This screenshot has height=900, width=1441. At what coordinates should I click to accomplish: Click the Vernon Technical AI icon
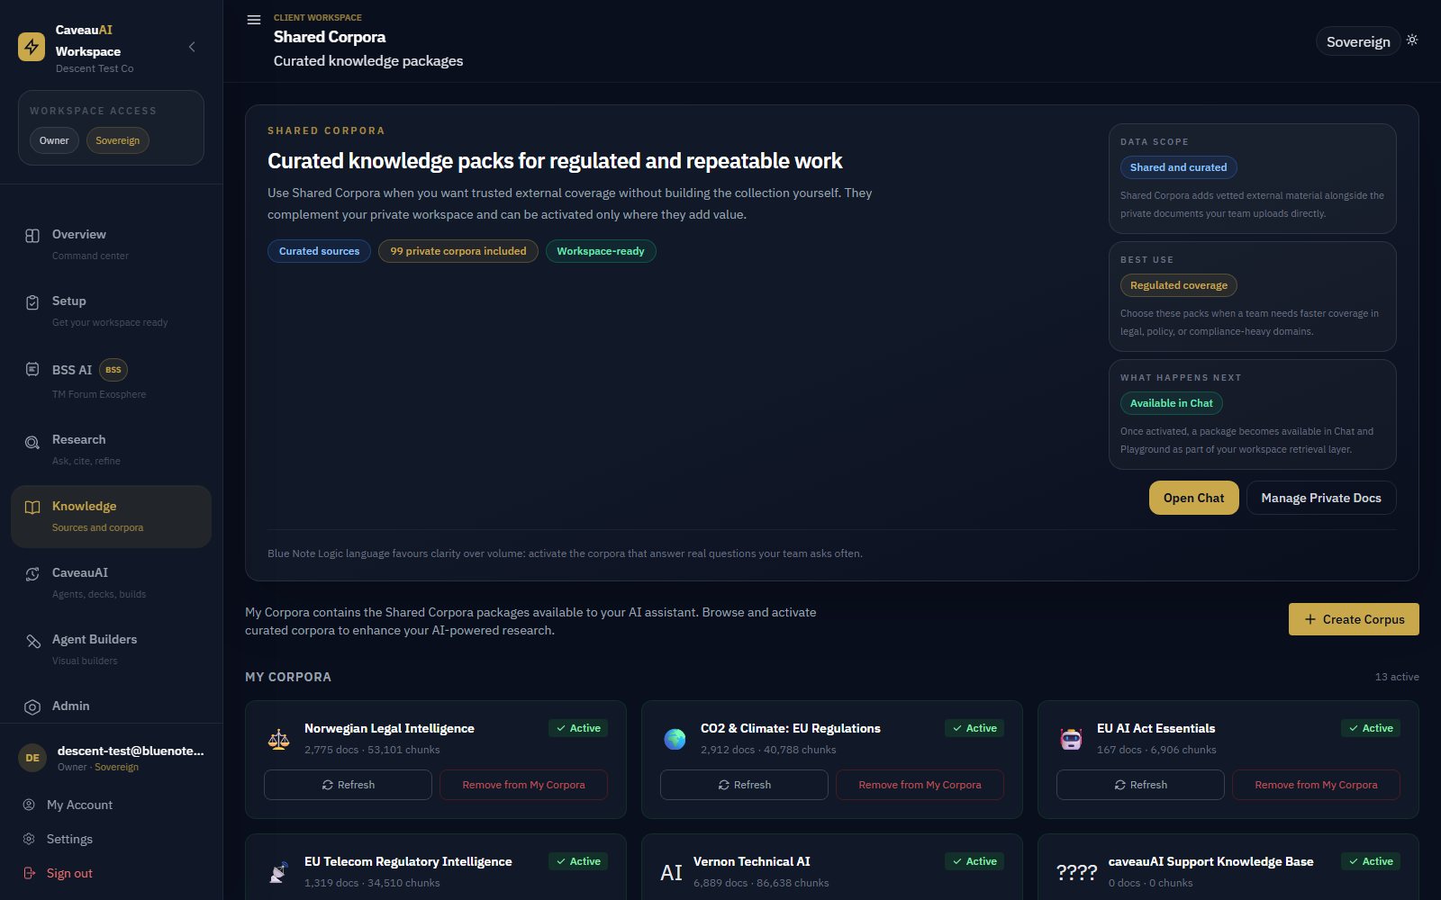672,872
